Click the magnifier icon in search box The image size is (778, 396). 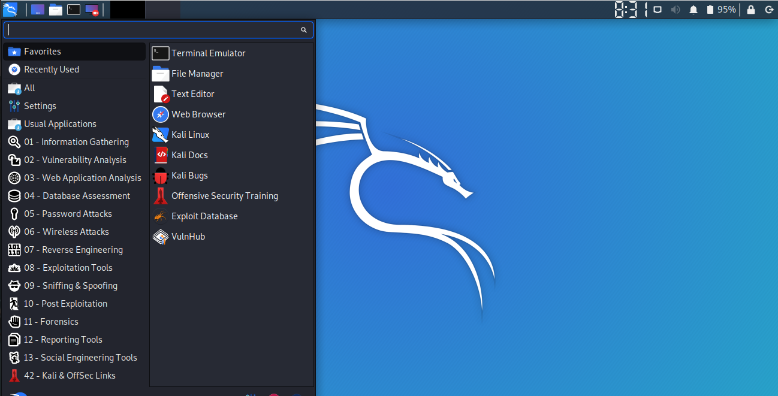pos(304,30)
